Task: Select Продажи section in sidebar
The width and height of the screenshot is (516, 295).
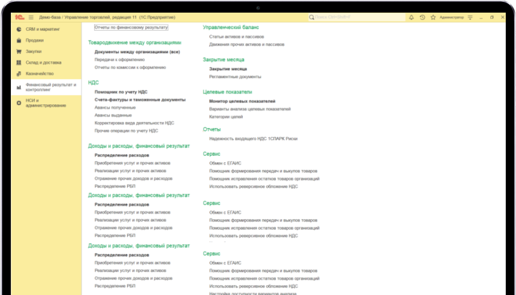Action: 35,40
